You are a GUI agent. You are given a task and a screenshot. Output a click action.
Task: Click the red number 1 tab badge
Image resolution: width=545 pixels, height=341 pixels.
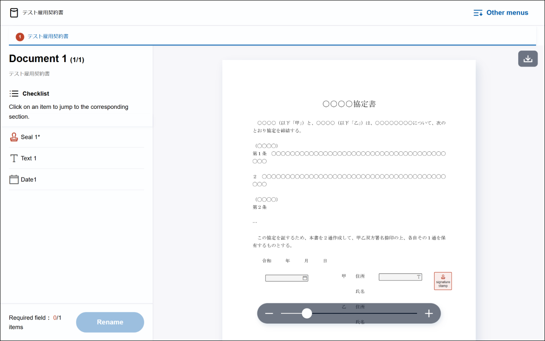point(20,37)
